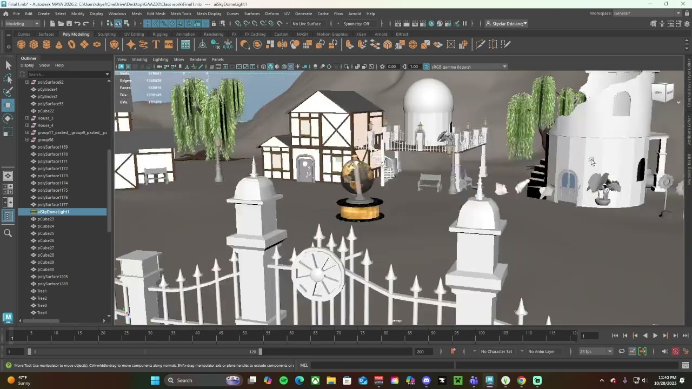Create a polygon disc from the shelf
Viewport: 692px width, 389px height.
(97, 44)
